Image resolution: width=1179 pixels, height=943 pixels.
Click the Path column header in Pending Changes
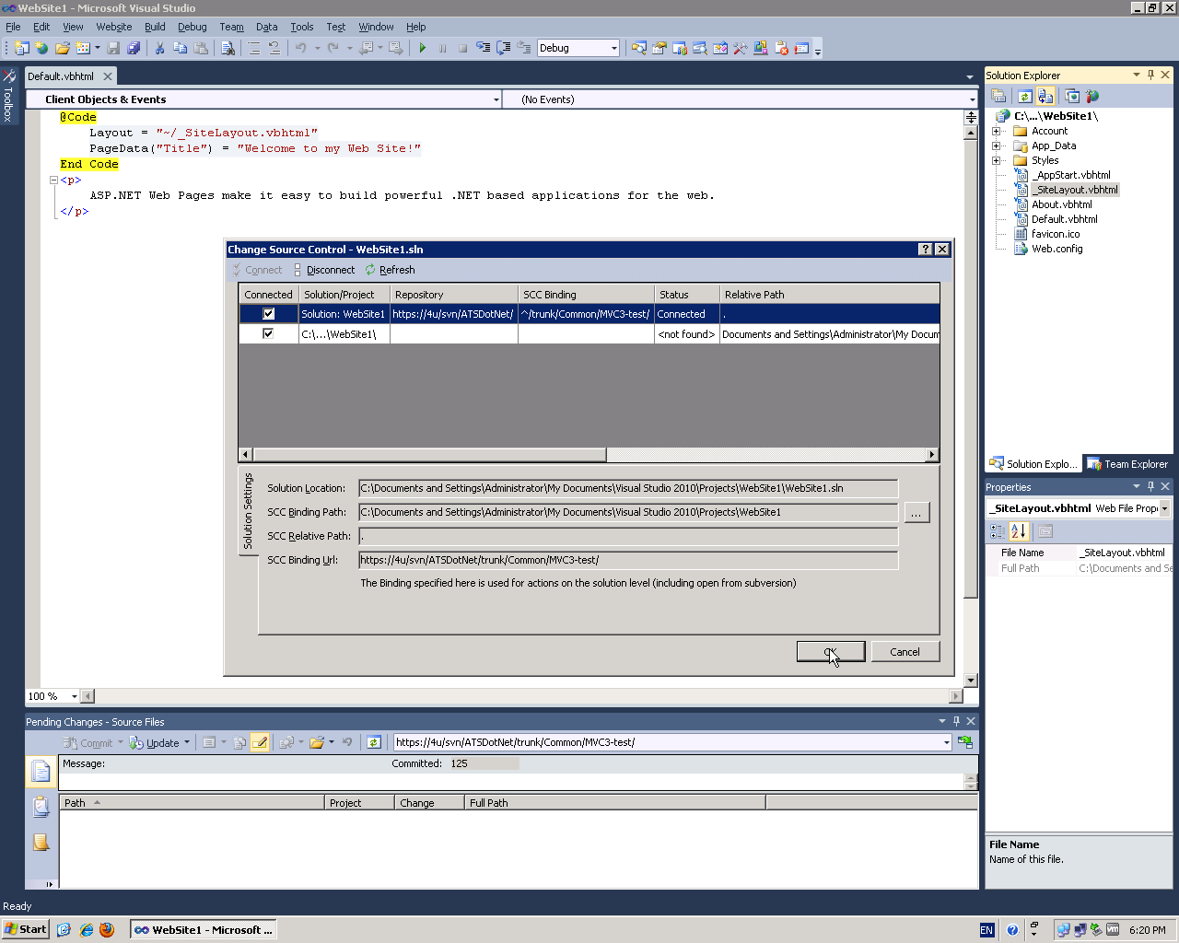192,803
